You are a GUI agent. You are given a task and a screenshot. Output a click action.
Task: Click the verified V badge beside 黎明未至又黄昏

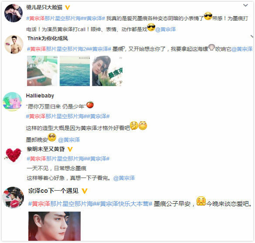[70, 149]
